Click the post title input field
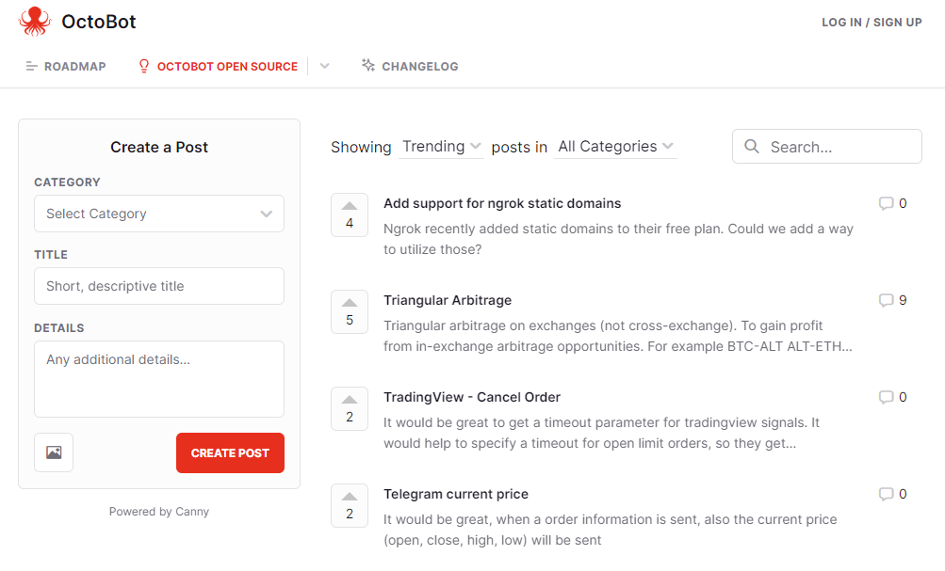Screen dimensions: 945x571 pos(159,286)
